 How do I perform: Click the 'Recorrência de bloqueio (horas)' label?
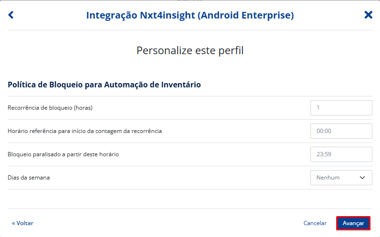pyautogui.click(x=50, y=108)
